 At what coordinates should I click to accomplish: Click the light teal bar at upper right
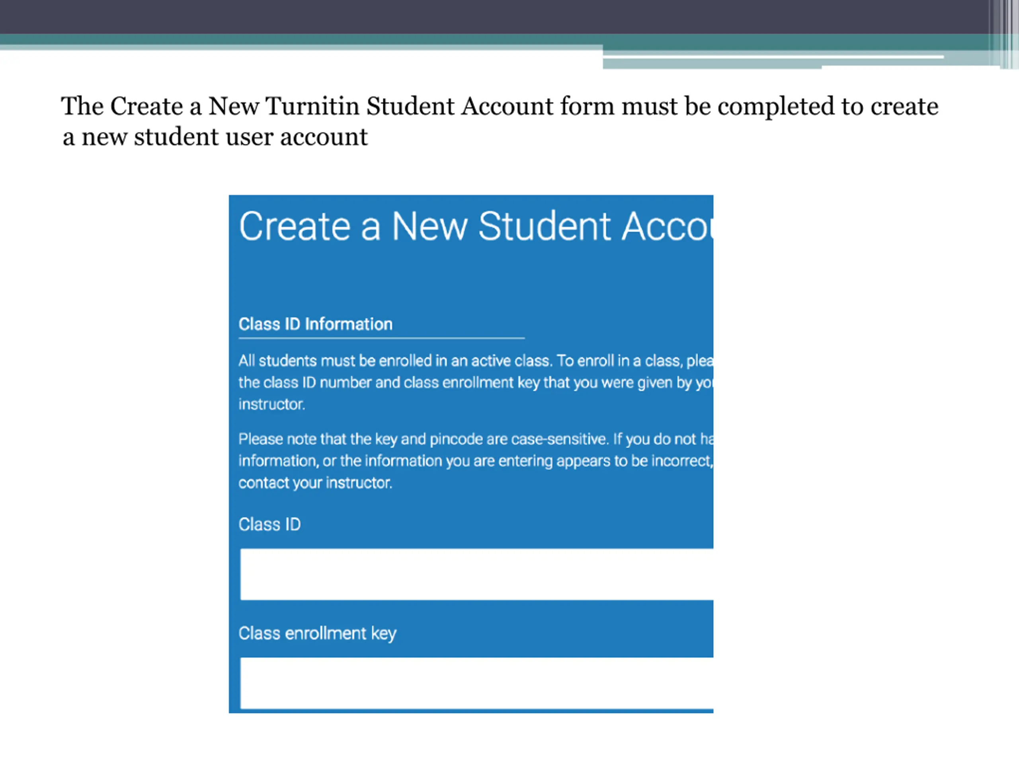[x=797, y=62]
